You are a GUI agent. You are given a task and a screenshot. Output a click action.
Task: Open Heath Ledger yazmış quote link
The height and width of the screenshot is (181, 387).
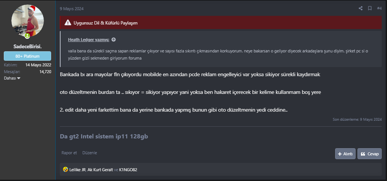[x=89, y=40]
